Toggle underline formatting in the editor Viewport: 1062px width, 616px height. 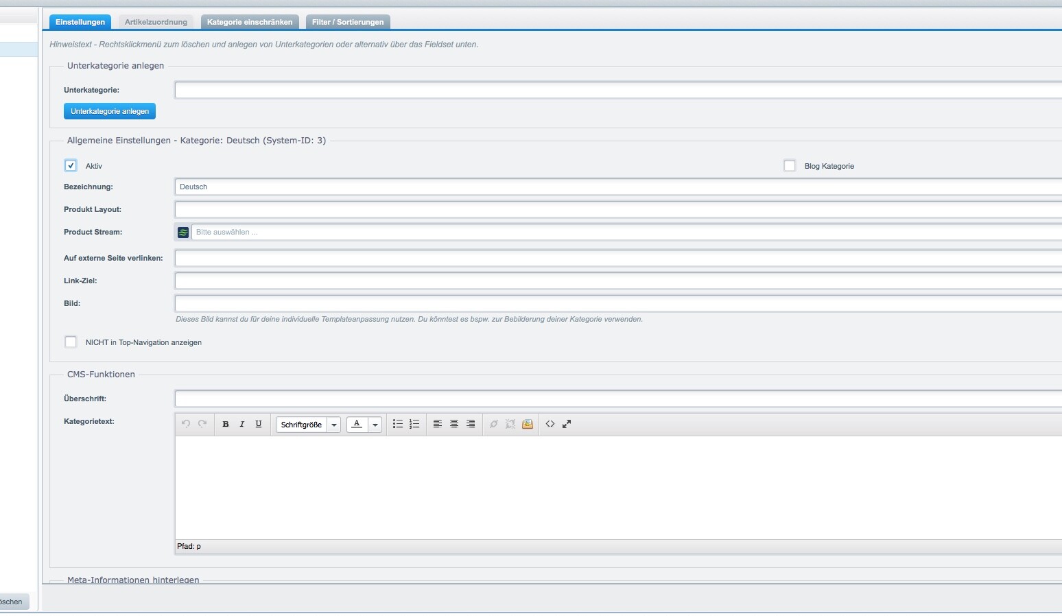click(259, 424)
